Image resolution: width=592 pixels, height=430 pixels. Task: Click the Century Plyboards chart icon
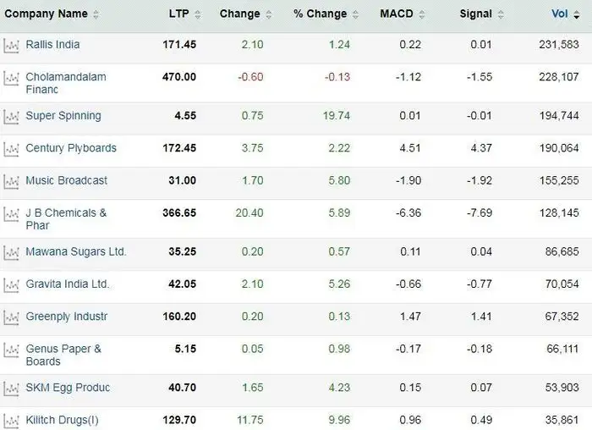[x=11, y=149]
